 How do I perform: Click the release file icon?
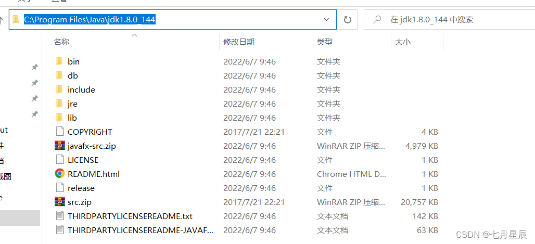[x=60, y=188]
